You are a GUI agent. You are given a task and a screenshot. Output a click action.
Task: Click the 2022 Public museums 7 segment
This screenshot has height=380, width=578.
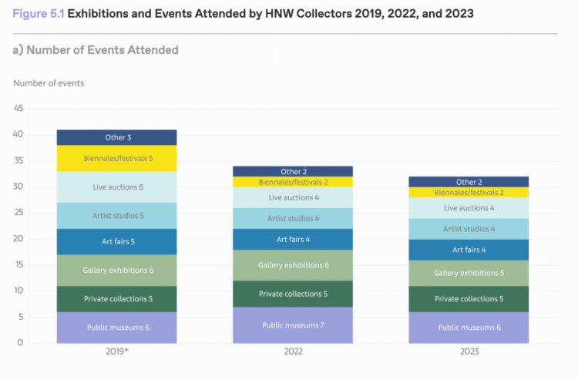(x=293, y=325)
